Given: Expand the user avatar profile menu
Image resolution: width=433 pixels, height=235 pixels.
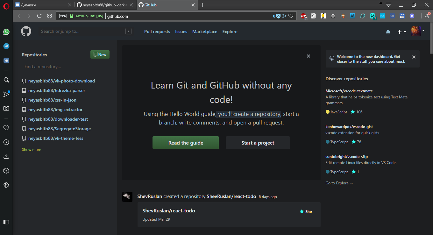Looking at the screenshot, I should 418,31.
